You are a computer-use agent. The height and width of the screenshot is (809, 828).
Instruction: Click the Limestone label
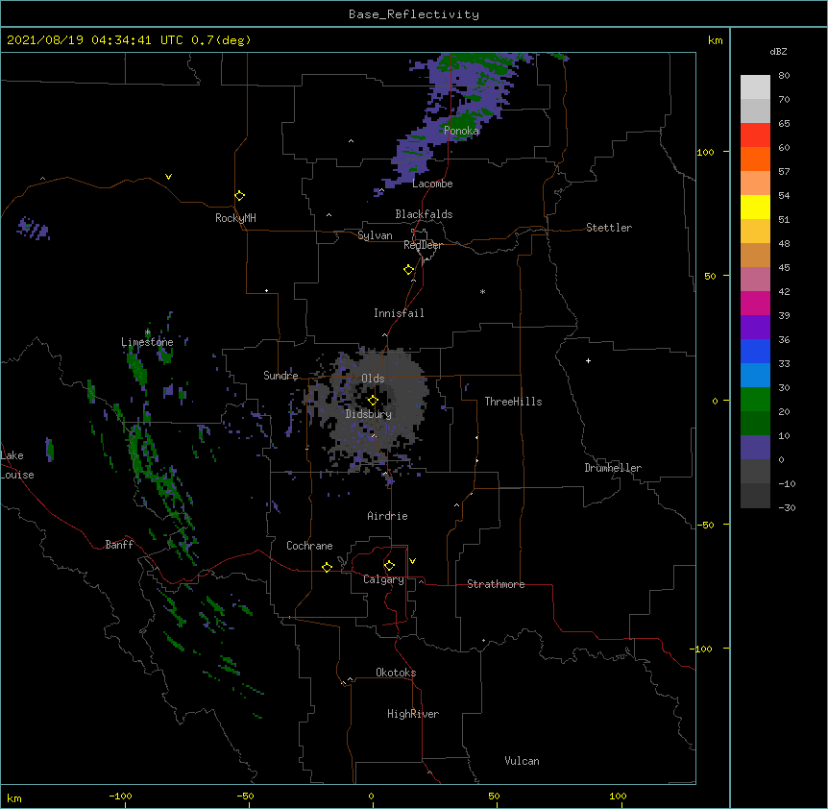point(147,342)
